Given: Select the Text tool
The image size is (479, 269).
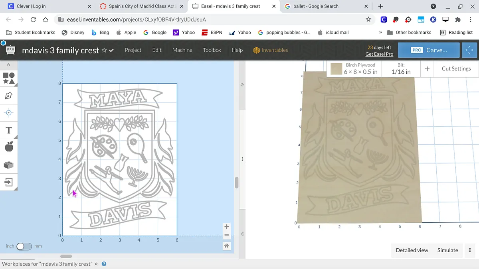Looking at the screenshot, I should pyautogui.click(x=9, y=130).
